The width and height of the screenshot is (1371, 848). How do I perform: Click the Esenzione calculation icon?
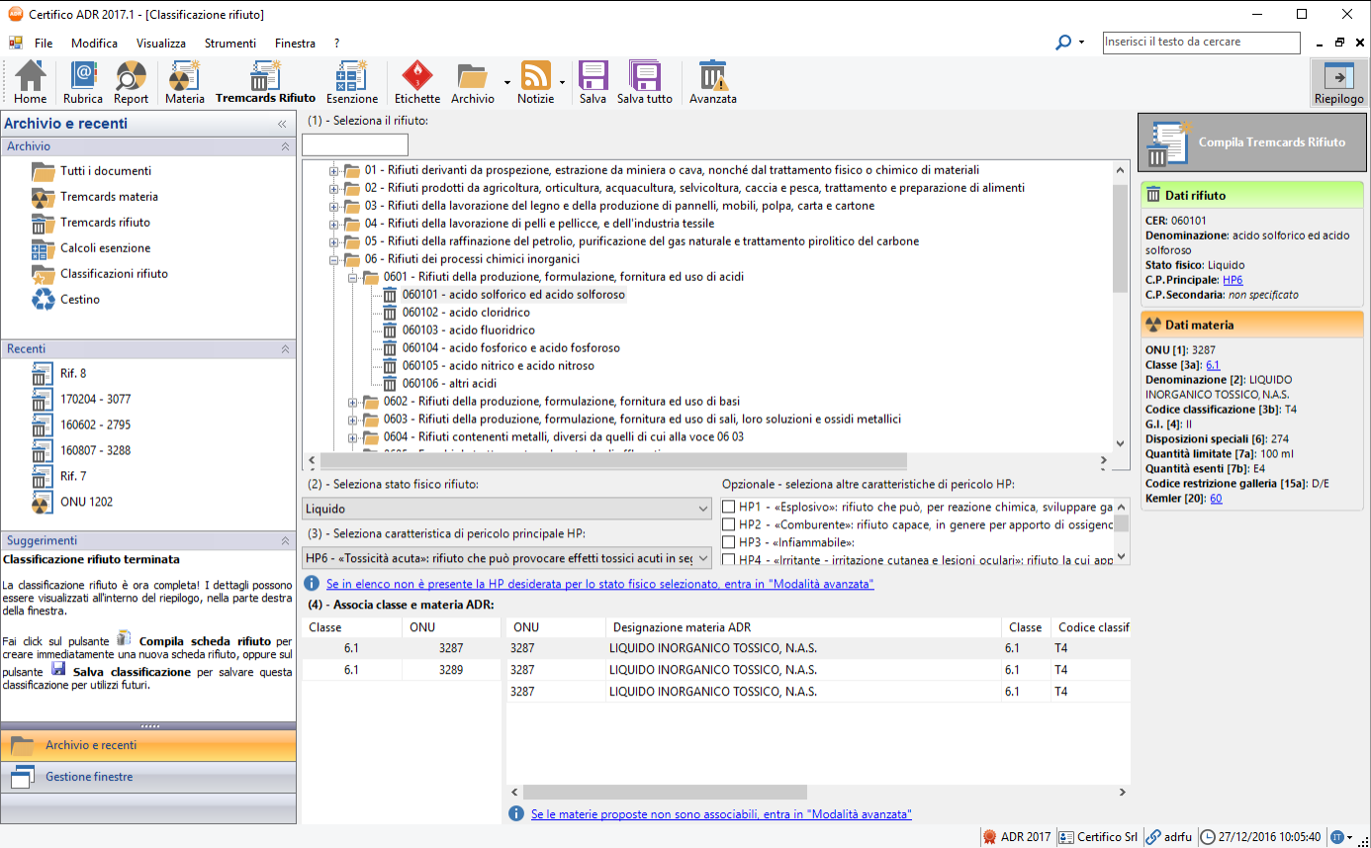[352, 82]
